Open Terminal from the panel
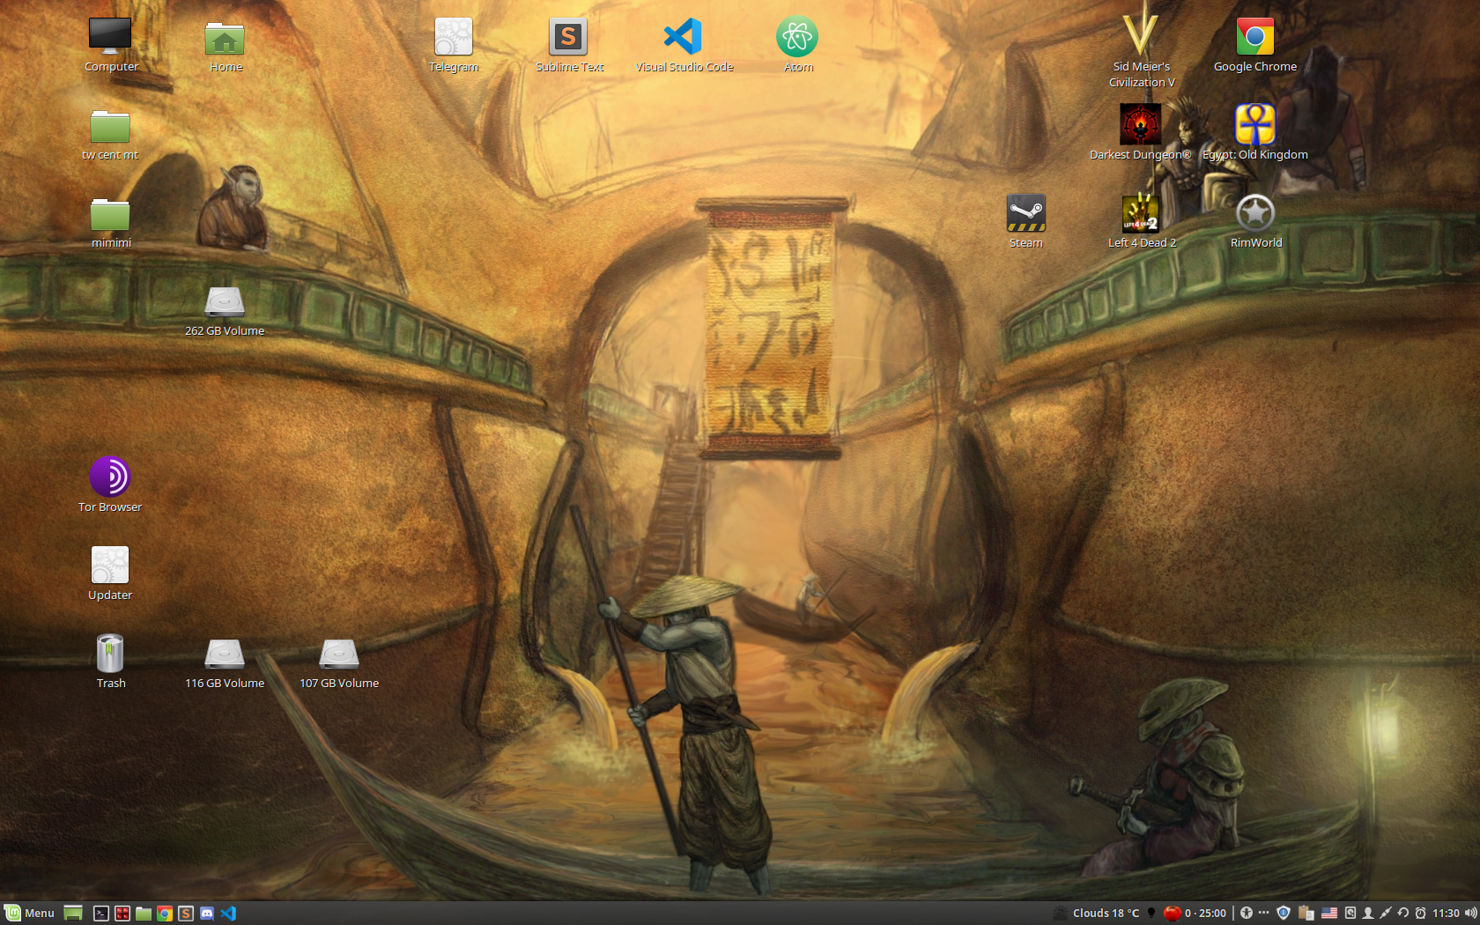Screen dimensions: 1480x925 101,914
